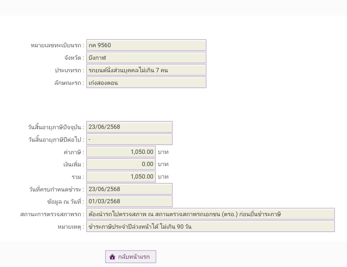347x267 pixels.
Task: Select the หมายเหตุ field about 90 วัน
Action: click(210, 226)
